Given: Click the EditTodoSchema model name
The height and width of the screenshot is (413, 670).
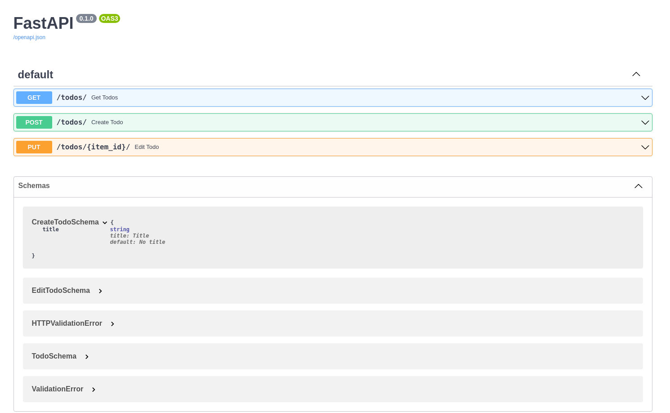Looking at the screenshot, I should pos(61,291).
